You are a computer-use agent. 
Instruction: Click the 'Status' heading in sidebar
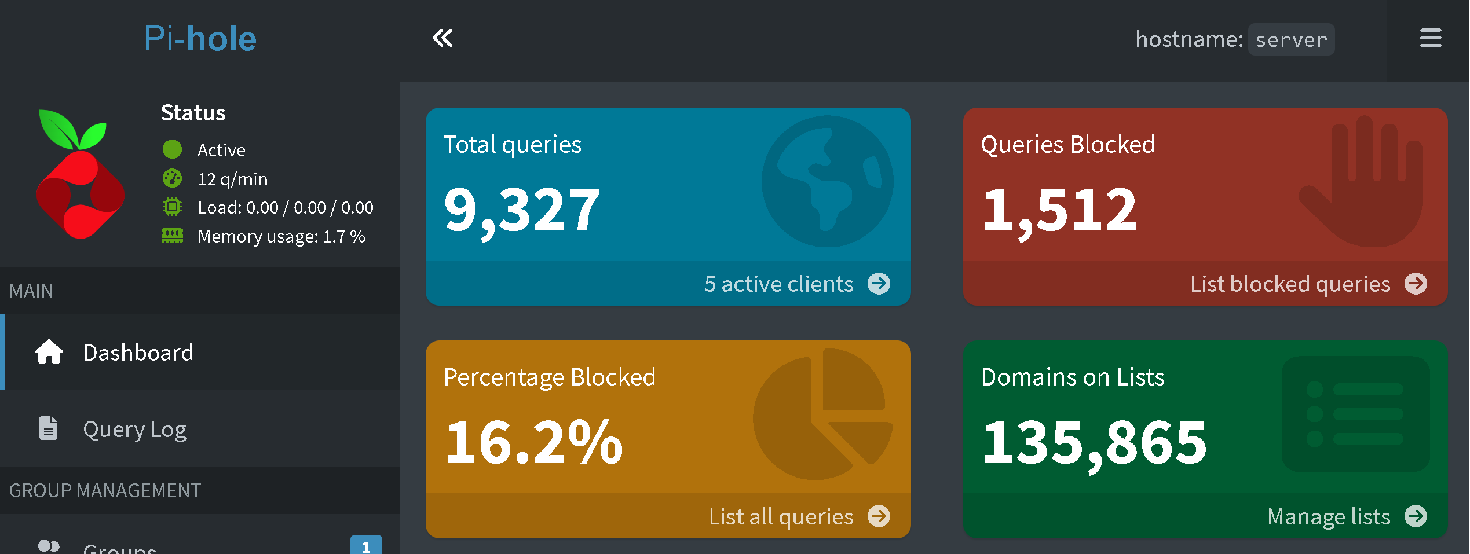pos(193,112)
